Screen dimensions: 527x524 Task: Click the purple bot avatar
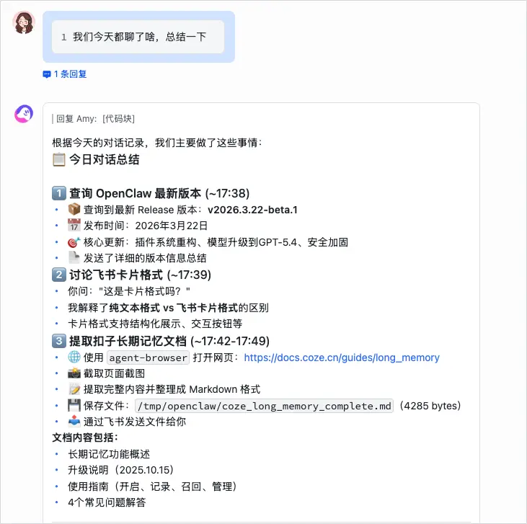[24, 114]
